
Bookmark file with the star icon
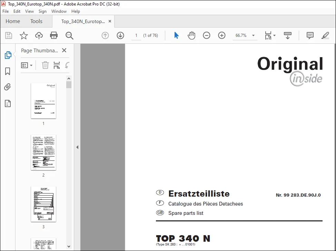click(x=23, y=35)
